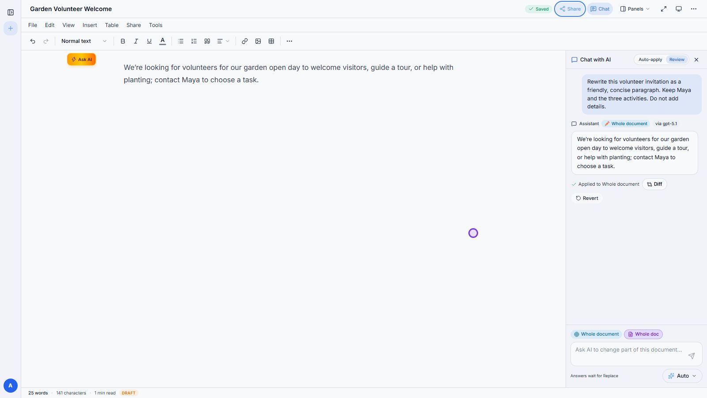Screen dimensions: 707x398
Task: Open the Insert menu
Action: (90, 25)
